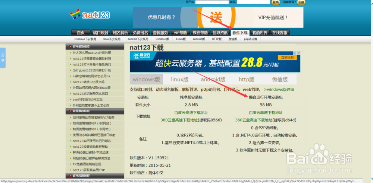Open article 为什么nat123访问者打开后
This screenshot has width=373, height=183.
point(92,70)
